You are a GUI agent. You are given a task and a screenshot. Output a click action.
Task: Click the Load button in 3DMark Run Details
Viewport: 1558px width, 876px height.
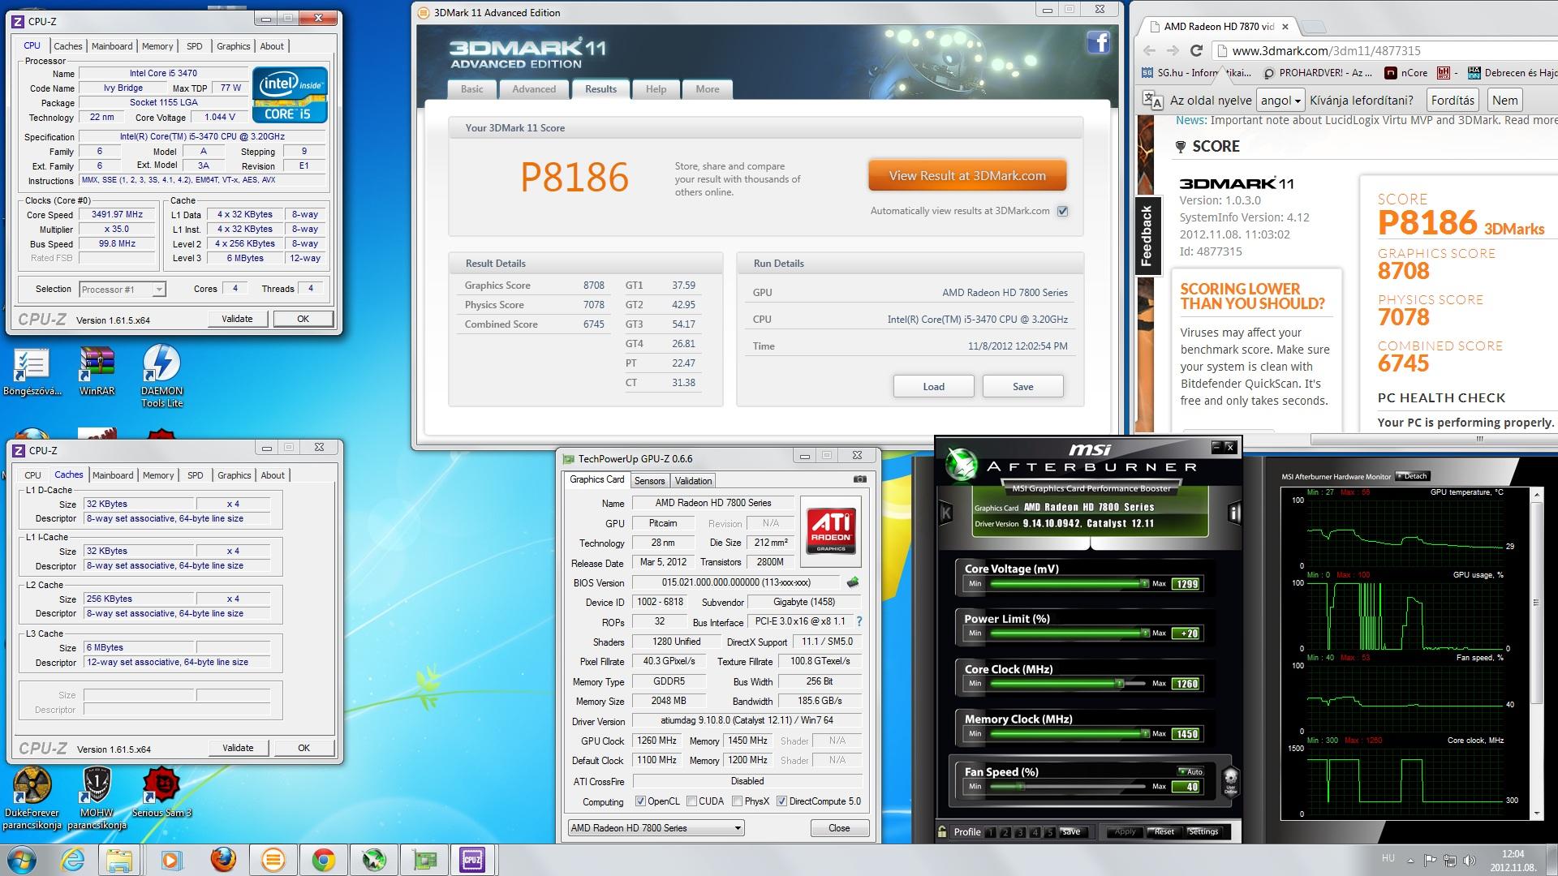pos(933,386)
